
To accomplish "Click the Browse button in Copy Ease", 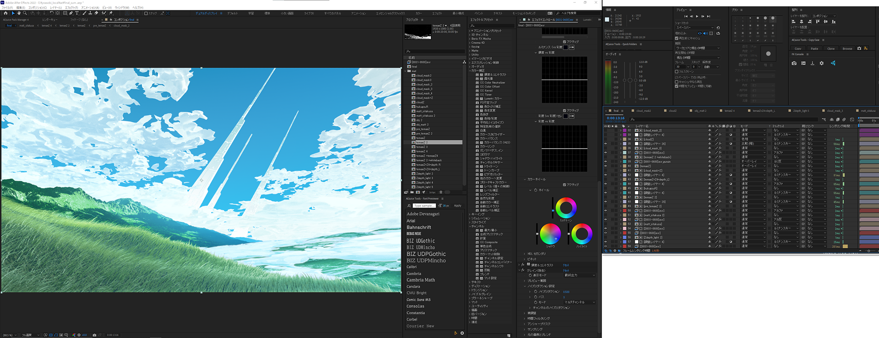I will click(x=847, y=48).
